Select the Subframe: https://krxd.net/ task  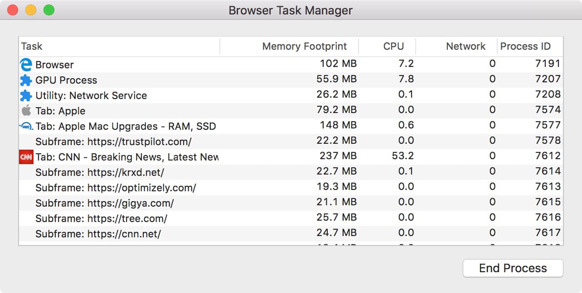[x=100, y=172]
